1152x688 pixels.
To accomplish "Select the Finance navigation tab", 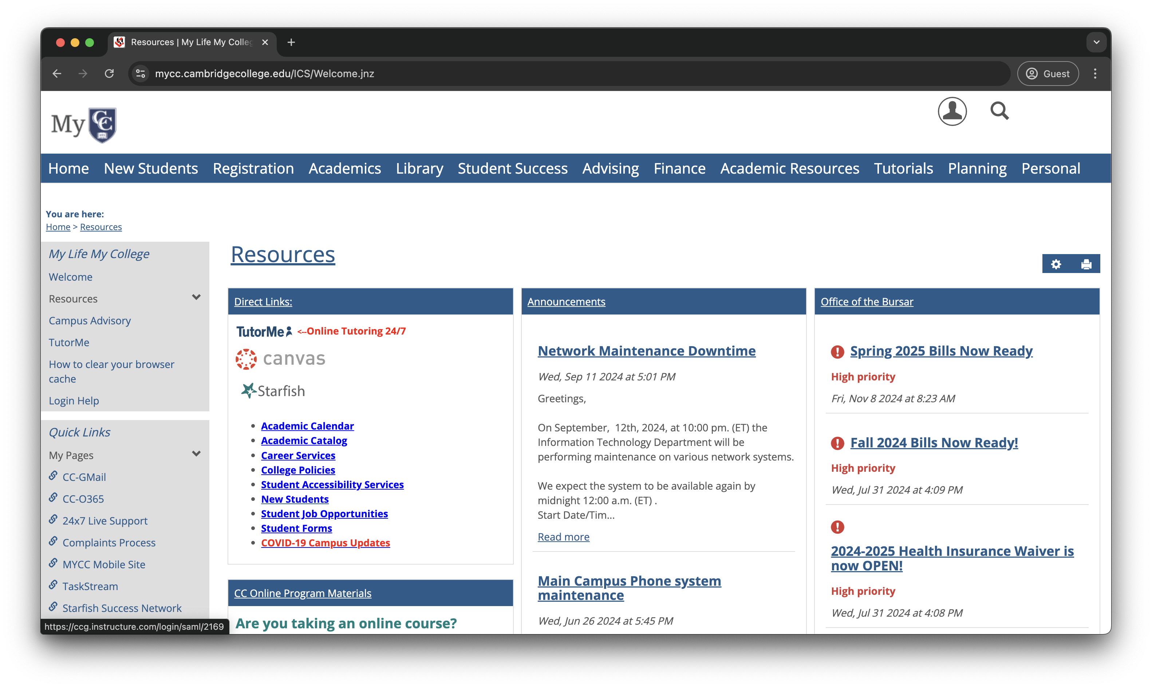I will coord(679,168).
